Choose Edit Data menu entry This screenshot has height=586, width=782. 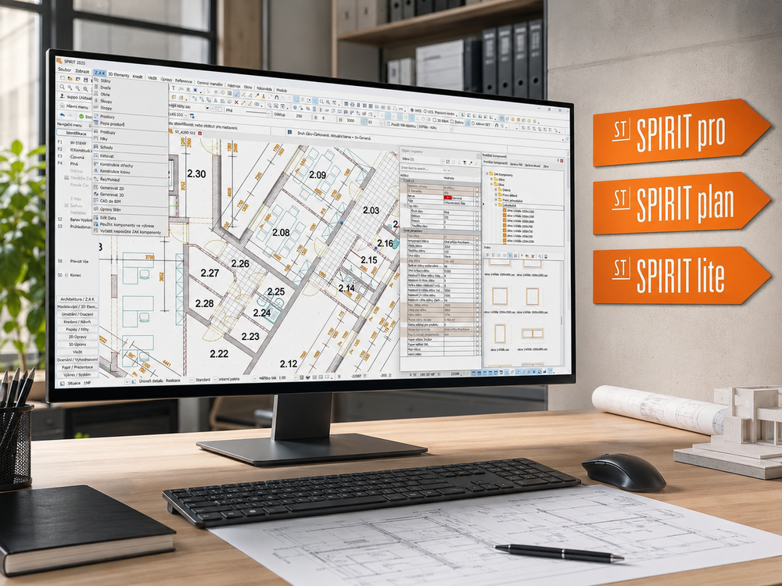tap(108, 218)
